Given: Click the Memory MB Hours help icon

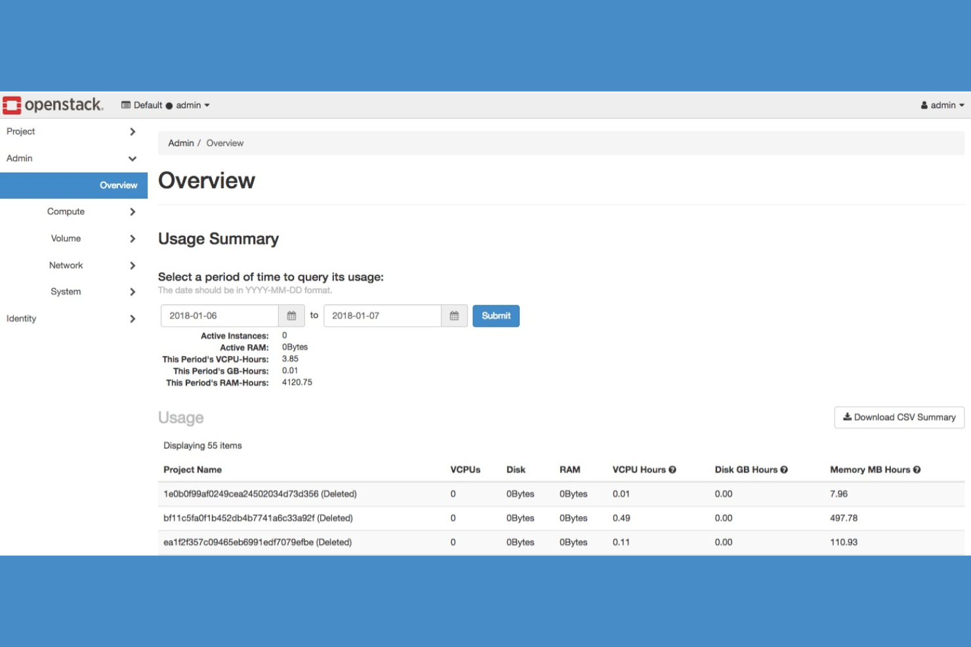Looking at the screenshot, I should pos(917,469).
